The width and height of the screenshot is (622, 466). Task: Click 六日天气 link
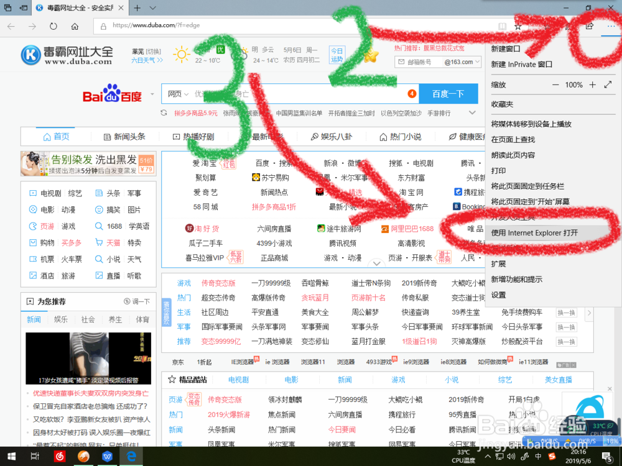[x=147, y=60]
